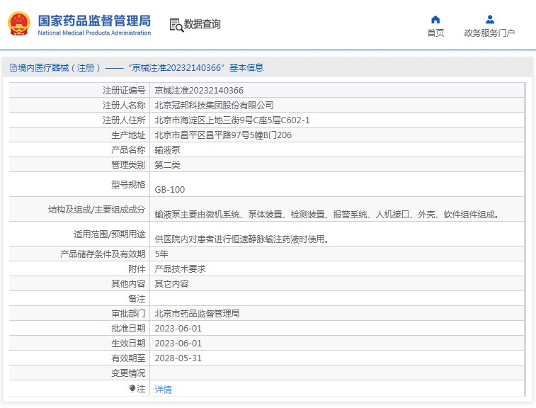Select the 供医院内对患者进行恒速静脉输注 usage text
Viewport: 536px width, 408px height.
242,239
